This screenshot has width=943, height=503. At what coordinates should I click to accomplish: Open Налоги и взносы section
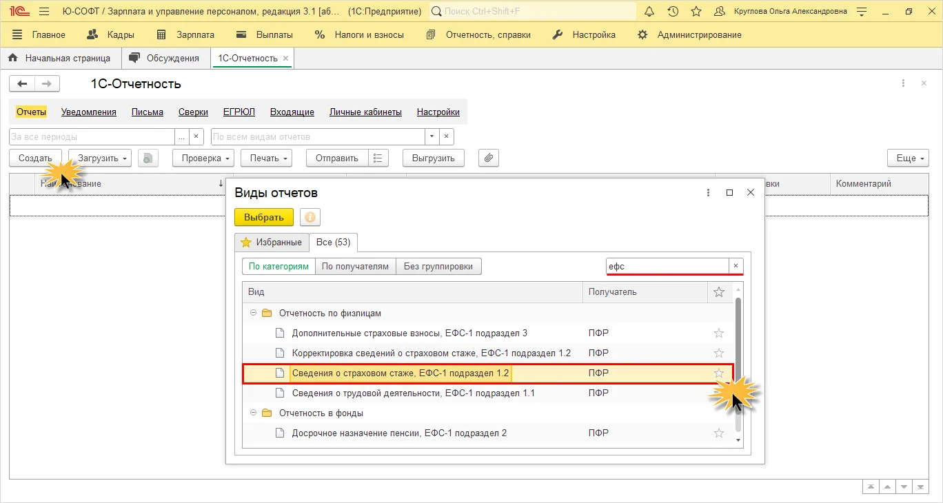(359, 34)
